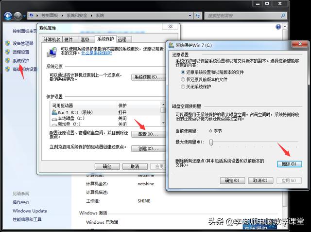The height and width of the screenshot is (232, 311).
Task: Open Windows Update link
Action: pos(30,211)
